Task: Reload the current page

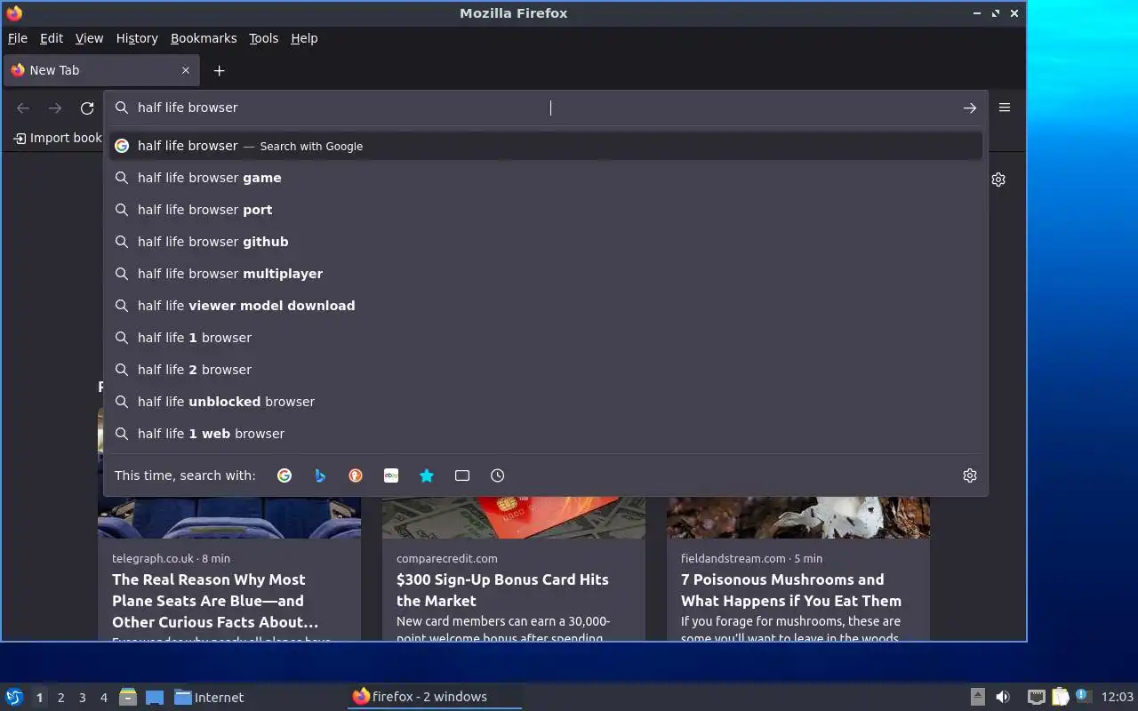Action: [87, 108]
